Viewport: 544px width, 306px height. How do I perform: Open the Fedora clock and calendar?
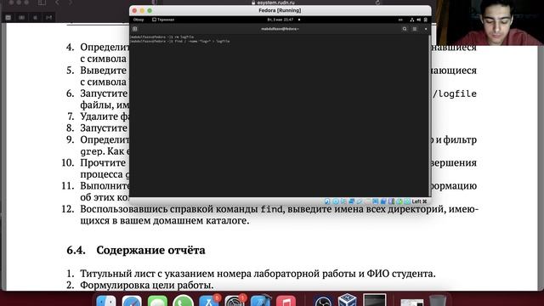(x=280, y=20)
